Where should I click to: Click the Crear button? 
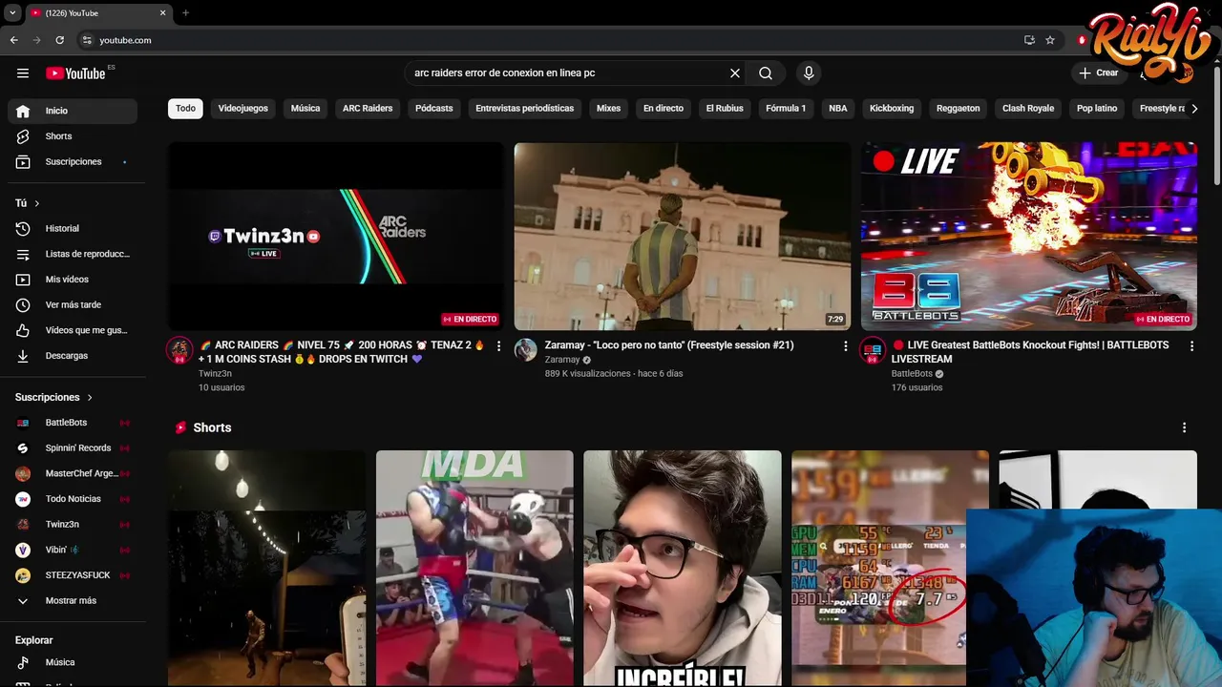pos(1098,73)
